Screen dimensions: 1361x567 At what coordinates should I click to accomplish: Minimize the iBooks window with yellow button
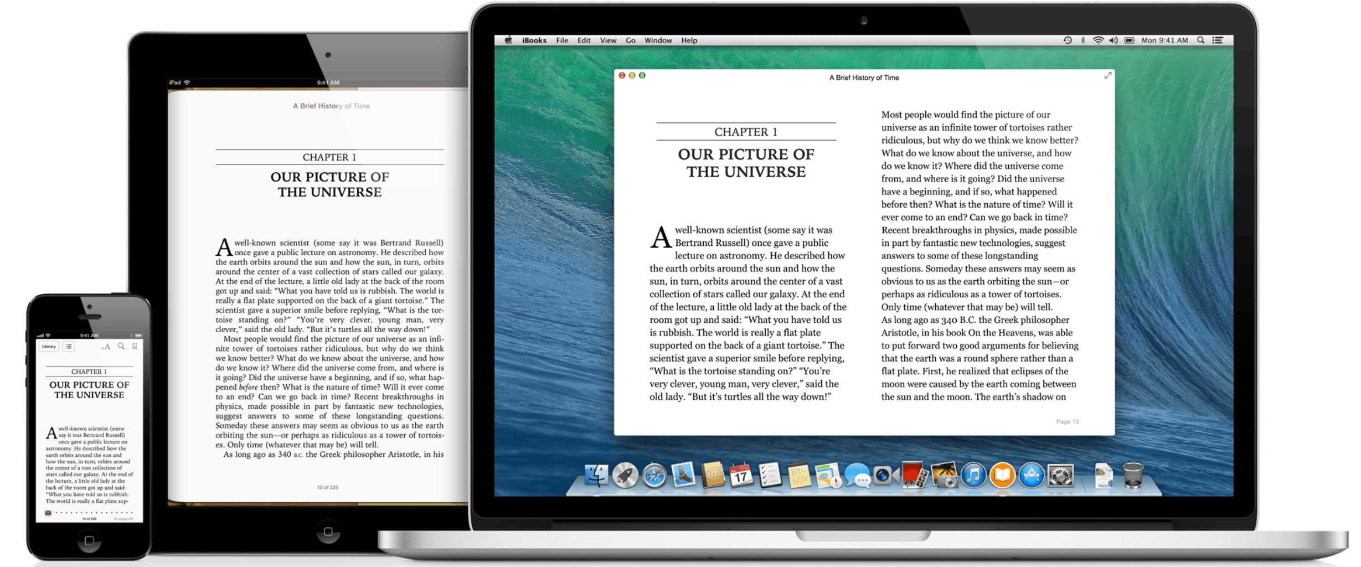(x=632, y=75)
